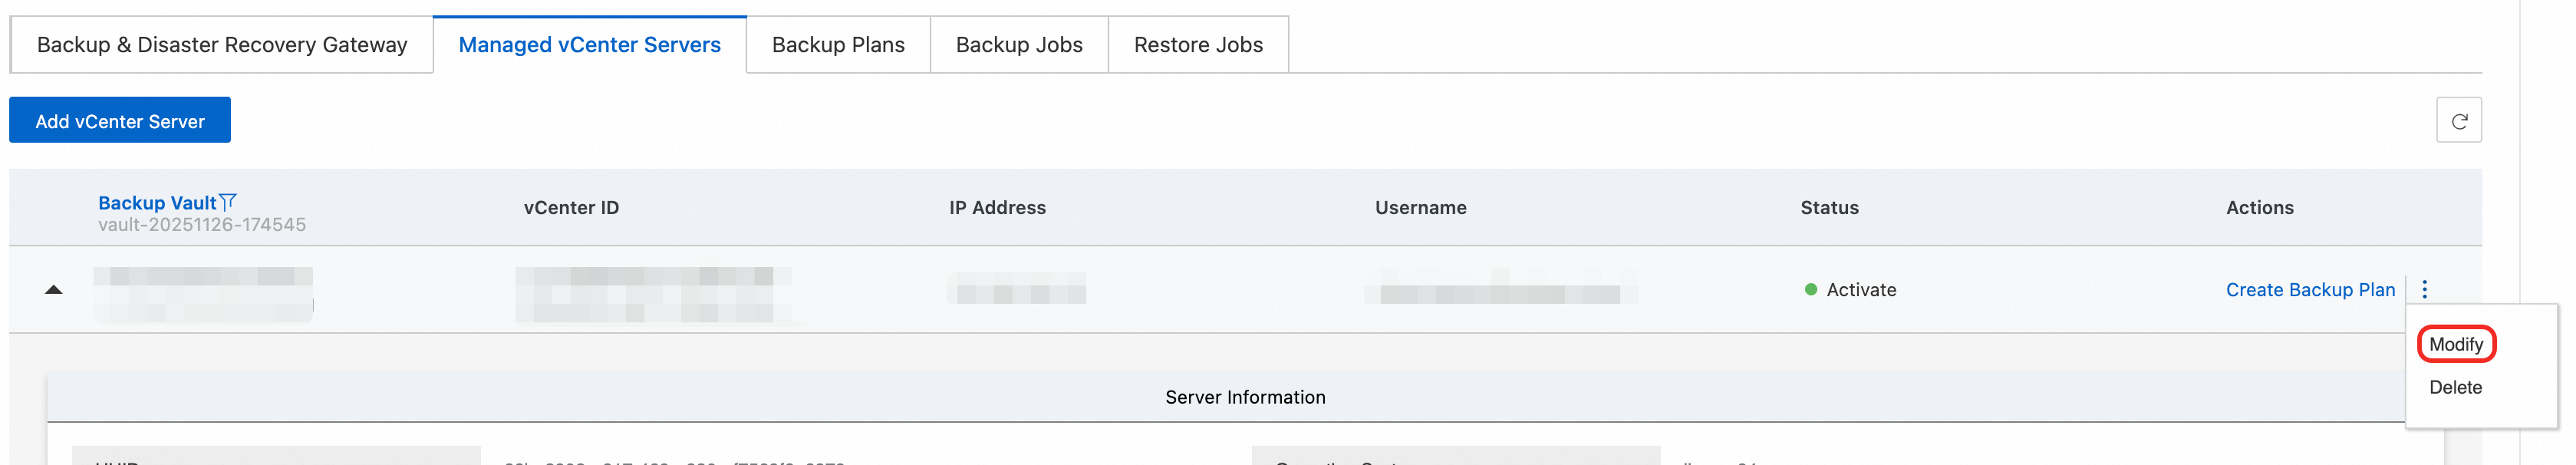Choose Modify from the actions menu
This screenshot has width=2576, height=465.
(x=2455, y=344)
